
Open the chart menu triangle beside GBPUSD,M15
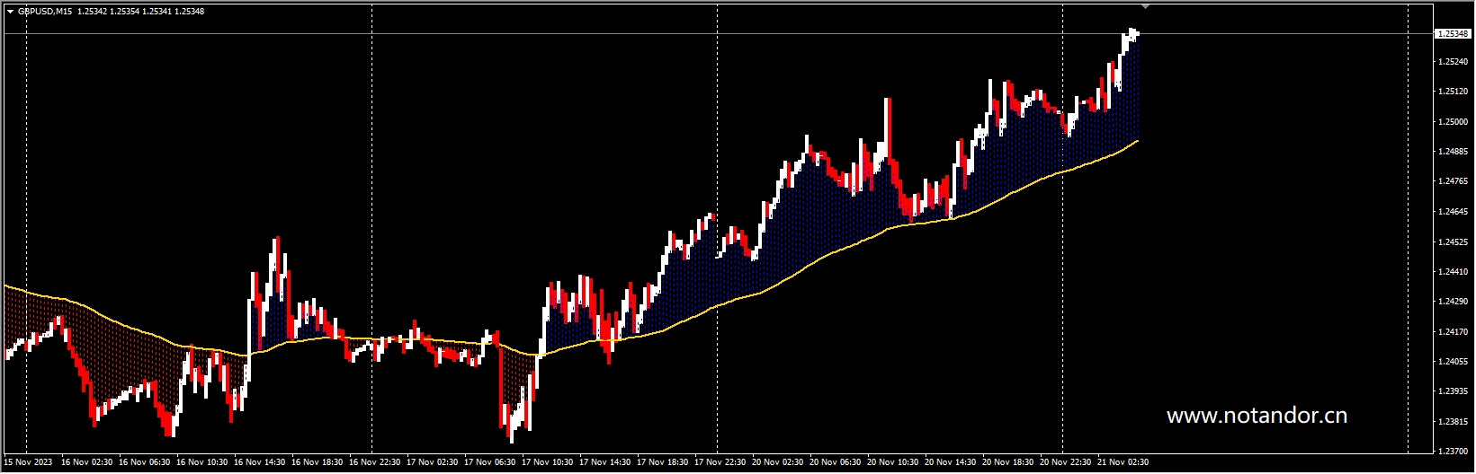point(10,12)
